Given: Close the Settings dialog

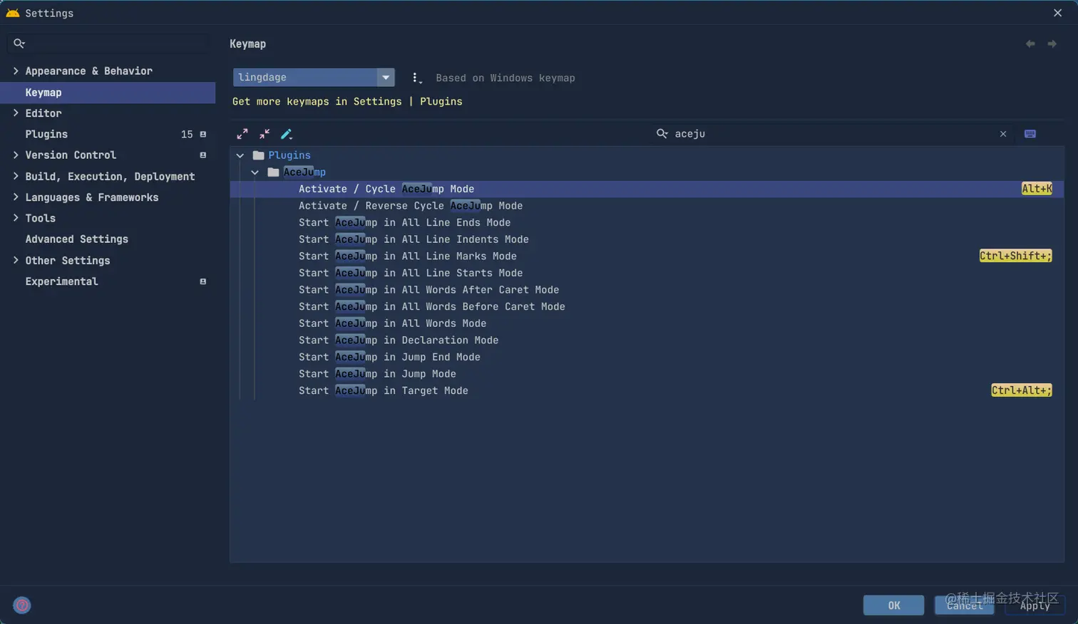Looking at the screenshot, I should click(1058, 13).
